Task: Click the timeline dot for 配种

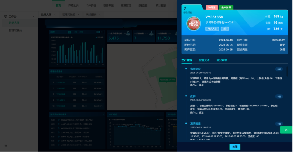Action: [186, 96]
